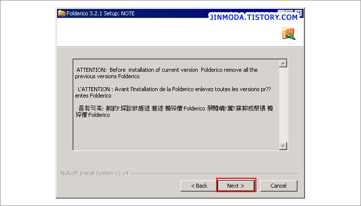Click the scroll up arrow in the note box
The width and height of the screenshot is (361, 206).
[x=283, y=63]
